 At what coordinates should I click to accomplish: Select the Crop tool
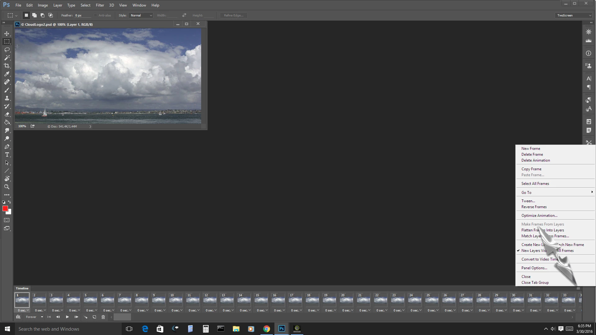point(7,66)
